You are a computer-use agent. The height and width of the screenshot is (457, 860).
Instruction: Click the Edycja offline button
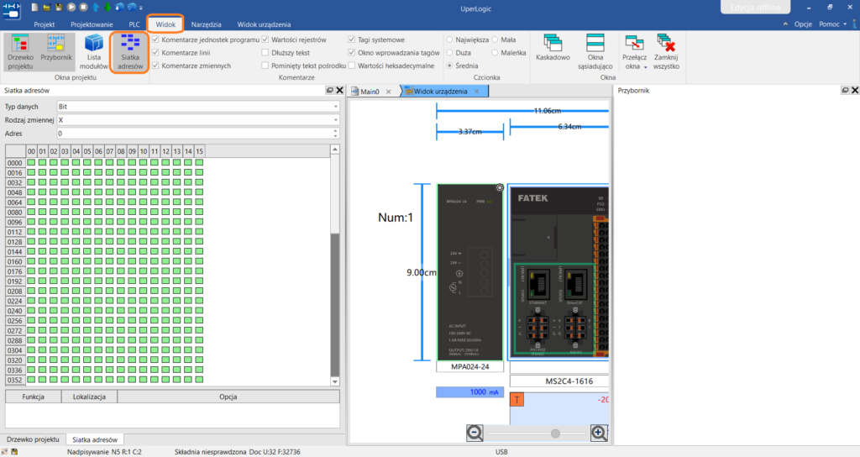coord(755,7)
